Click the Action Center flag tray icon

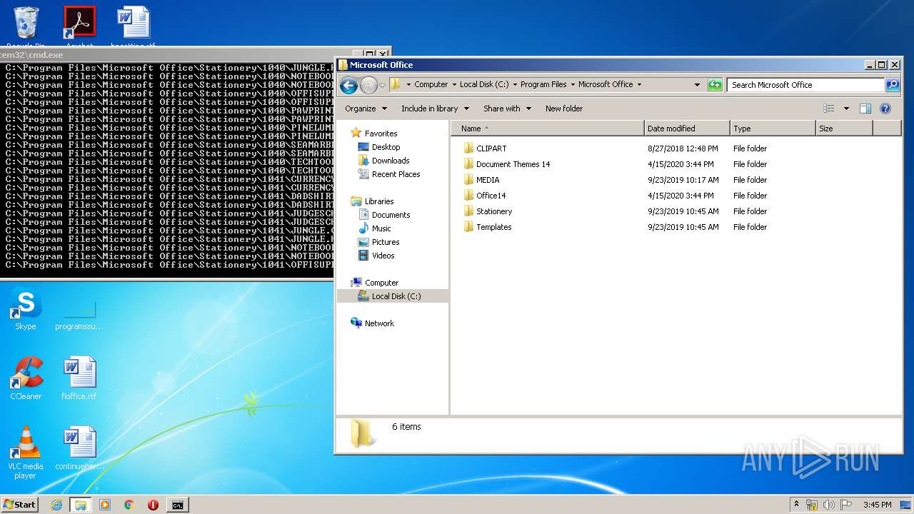point(845,505)
